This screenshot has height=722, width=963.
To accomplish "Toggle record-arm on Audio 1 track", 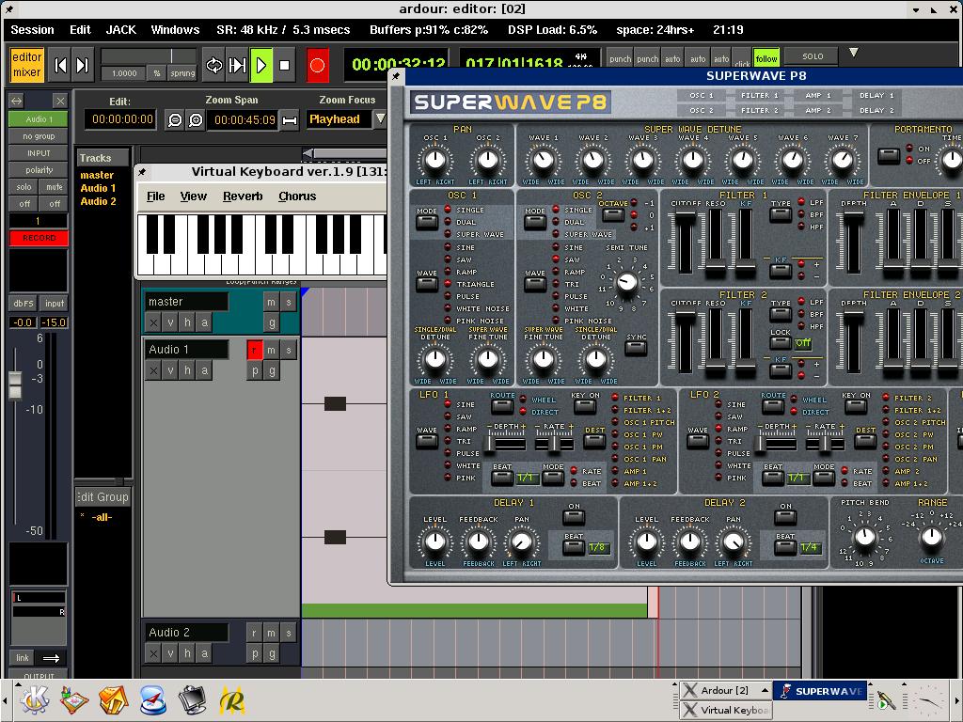I will tap(254, 350).
